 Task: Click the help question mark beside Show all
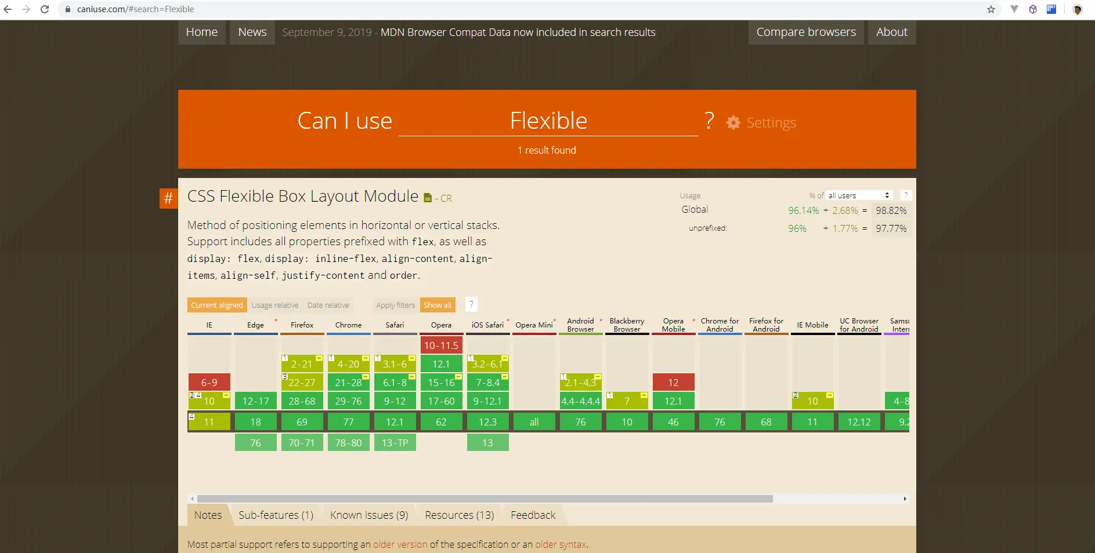point(471,305)
